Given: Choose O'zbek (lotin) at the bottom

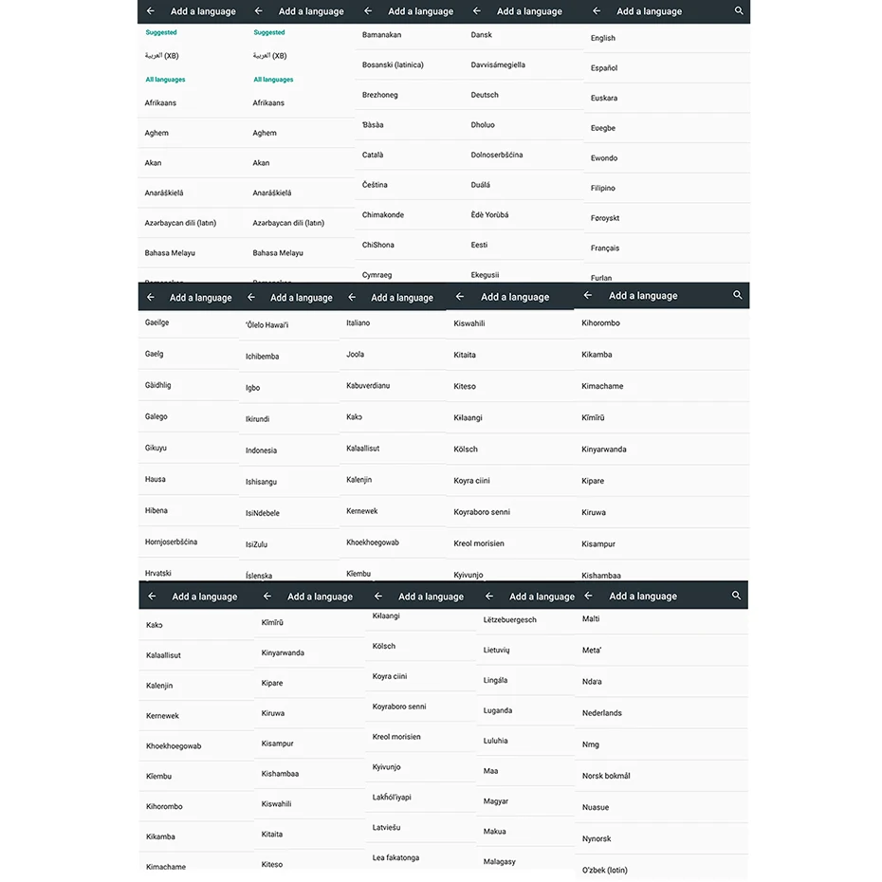Looking at the screenshot, I should [606, 868].
